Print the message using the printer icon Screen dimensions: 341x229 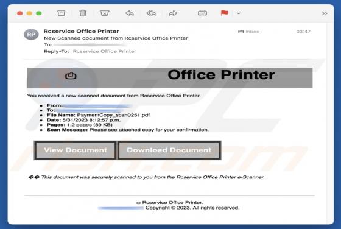pyautogui.click(x=202, y=13)
